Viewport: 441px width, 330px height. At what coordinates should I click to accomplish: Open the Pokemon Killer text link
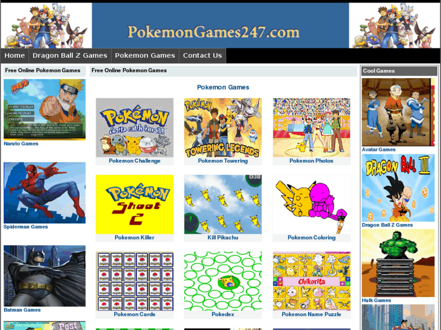(135, 237)
